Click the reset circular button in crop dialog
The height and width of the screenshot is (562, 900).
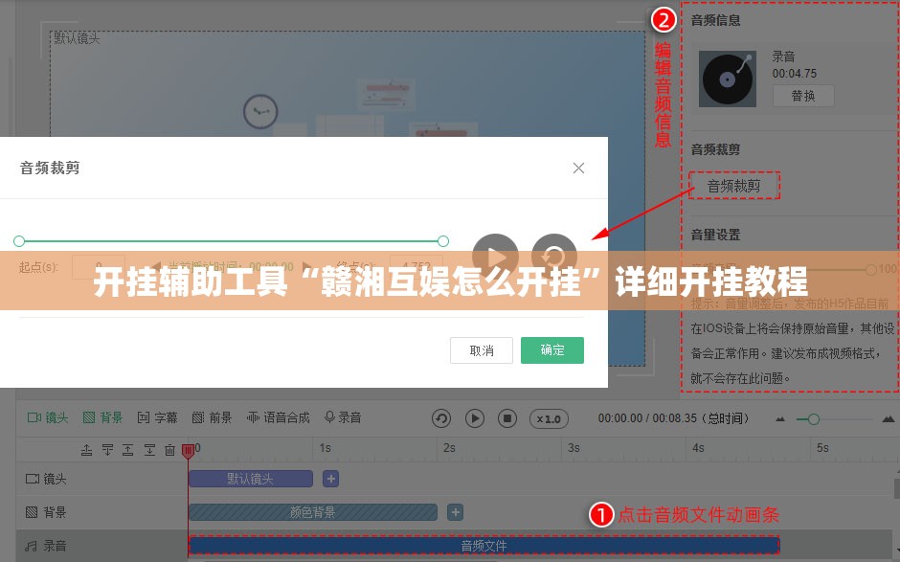[554, 256]
